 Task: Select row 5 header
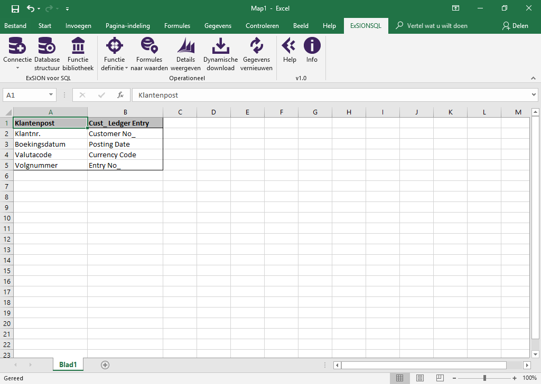coord(6,165)
